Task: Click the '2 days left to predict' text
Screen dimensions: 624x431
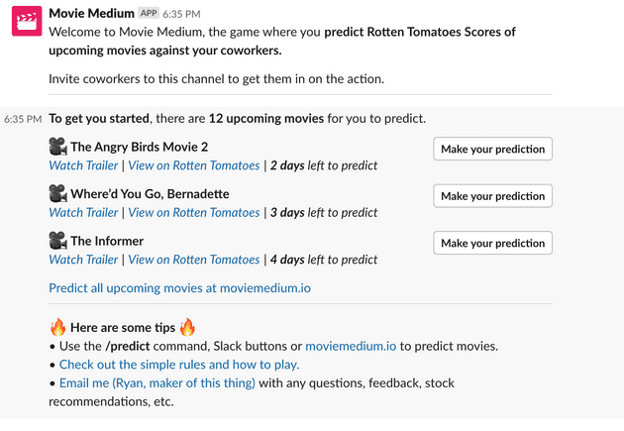Action: click(324, 165)
